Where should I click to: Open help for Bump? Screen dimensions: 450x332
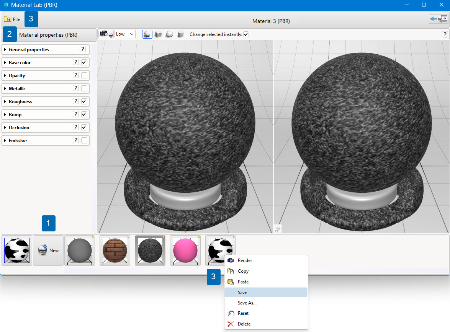[x=76, y=114]
